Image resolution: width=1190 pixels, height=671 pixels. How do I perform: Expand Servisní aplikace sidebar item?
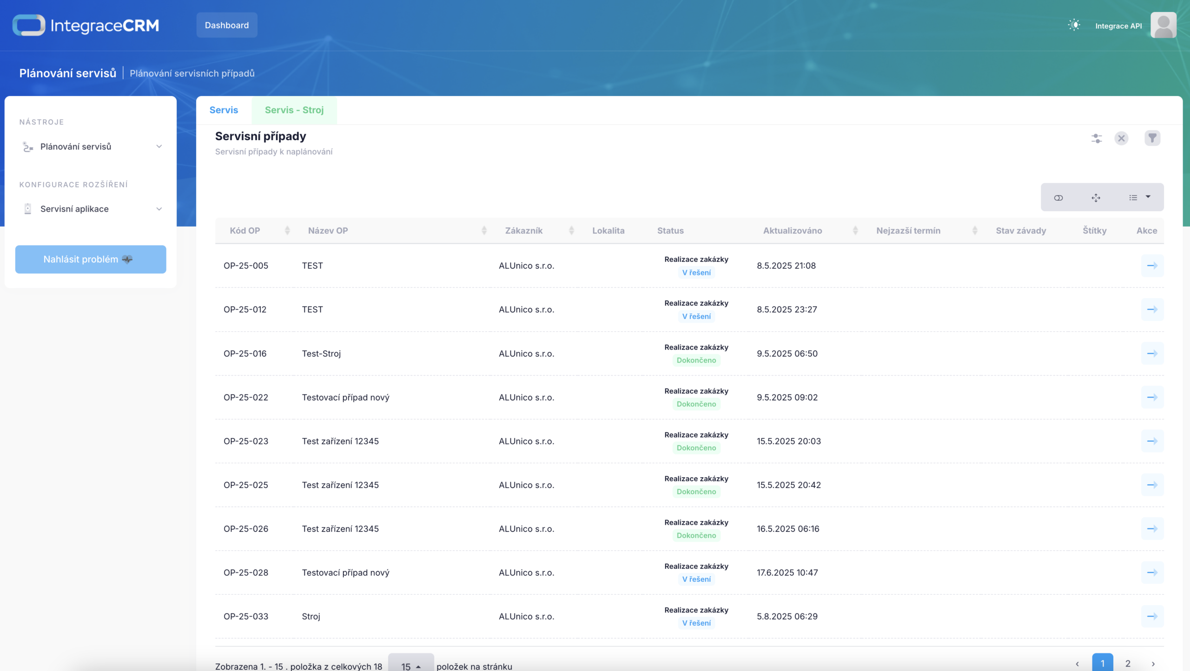click(x=159, y=209)
